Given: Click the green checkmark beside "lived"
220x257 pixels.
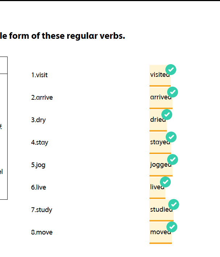Looking at the screenshot, I should click(x=165, y=182).
